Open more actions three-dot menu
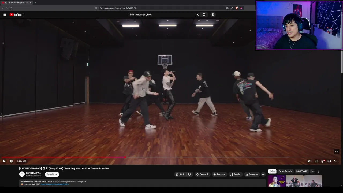343x193 pixels. pos(263,174)
